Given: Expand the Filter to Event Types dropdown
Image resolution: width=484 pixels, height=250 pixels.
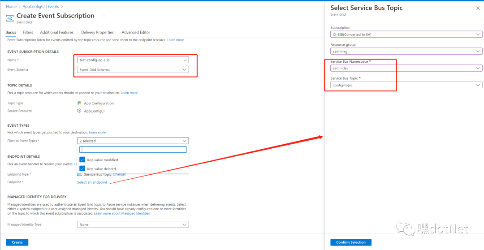Looking at the screenshot, I should tap(133, 141).
